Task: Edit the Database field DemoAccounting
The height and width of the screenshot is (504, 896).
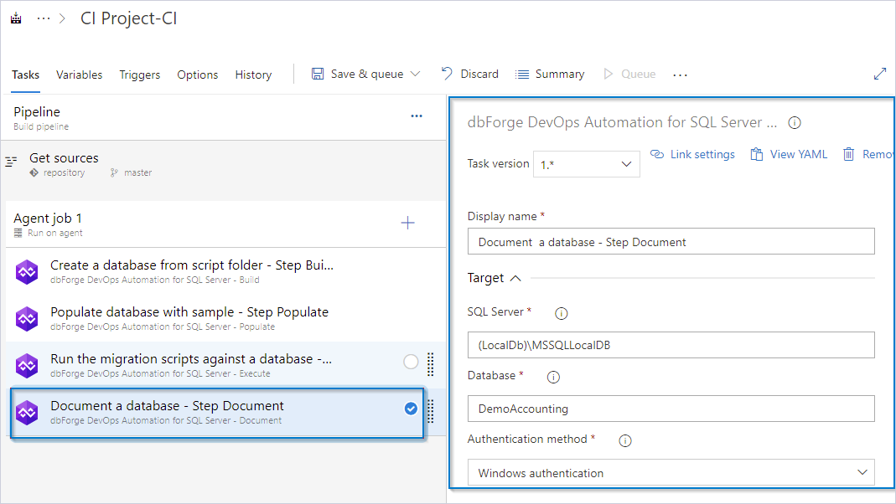Action: 671,409
